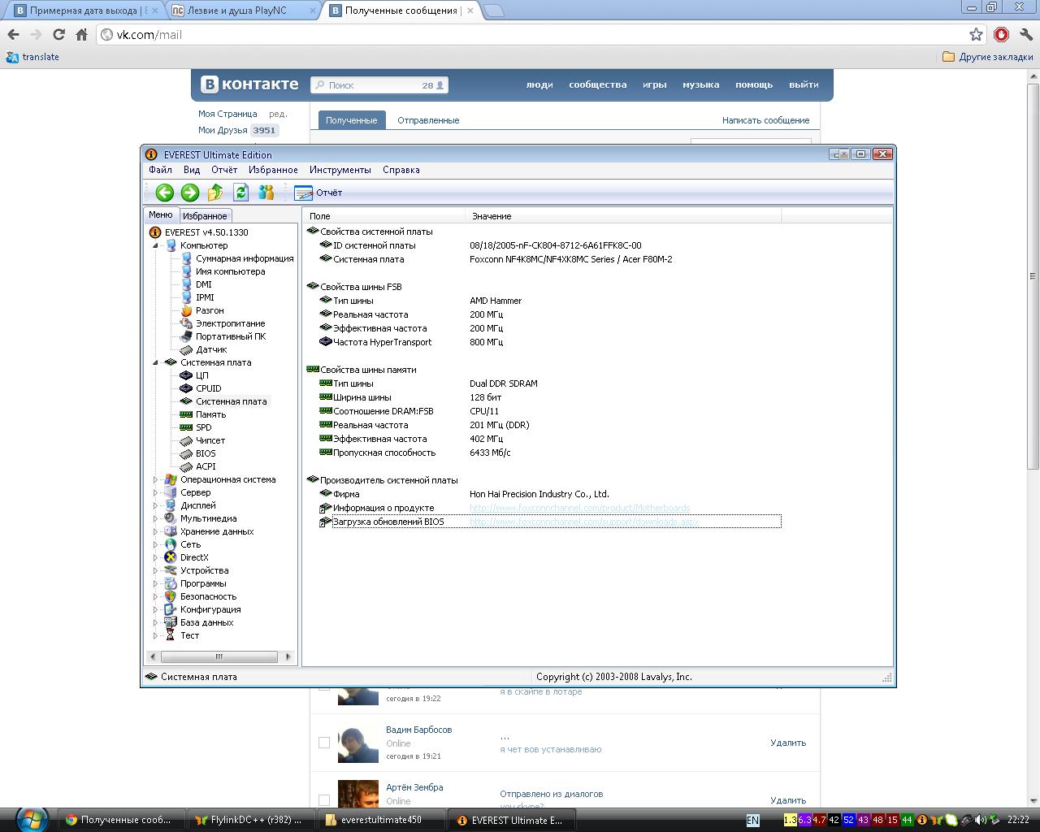Viewport: 1040px width, 832px height.
Task: Expand the Операционная система node
Action: (x=155, y=479)
